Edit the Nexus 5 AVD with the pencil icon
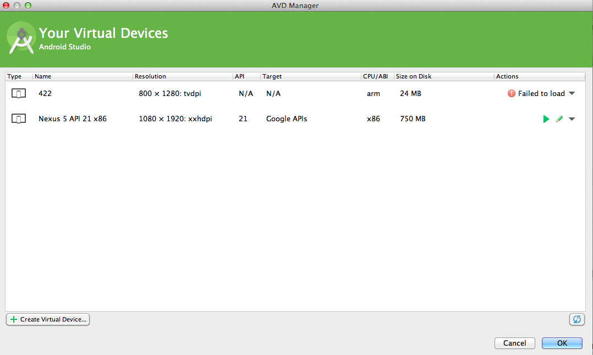 [559, 119]
